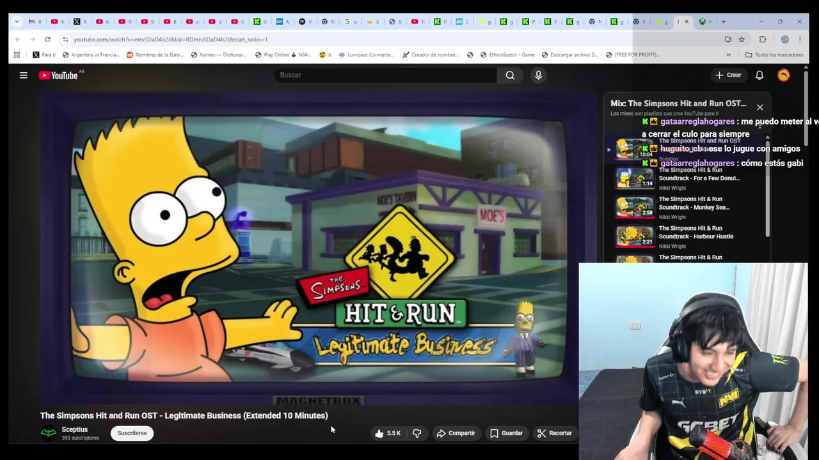Start voice search with the microphone icon
Image resolution: width=819 pixels, height=460 pixels.
(x=538, y=75)
